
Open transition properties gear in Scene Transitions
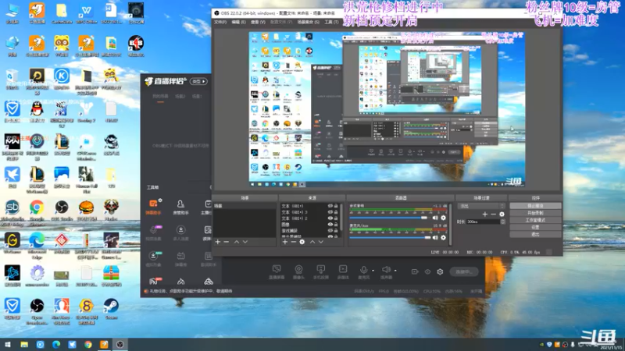(502, 214)
